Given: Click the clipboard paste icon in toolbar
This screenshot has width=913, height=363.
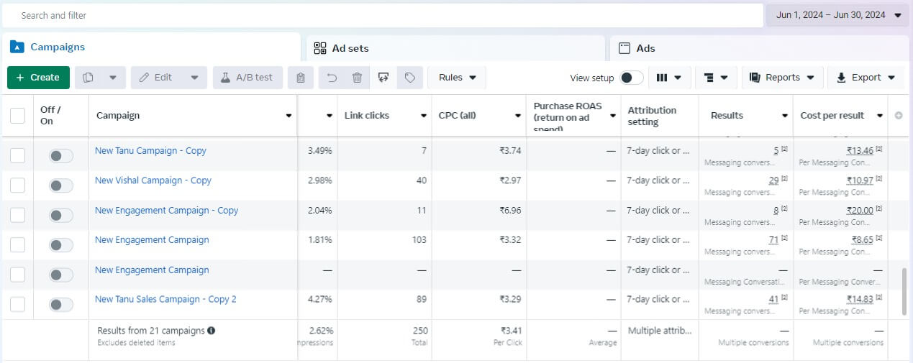Looking at the screenshot, I should pyautogui.click(x=301, y=78).
